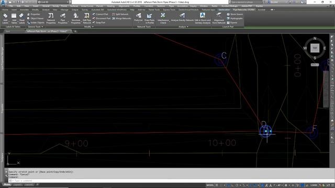This screenshot has width=335, height=188.
Task: Open the AutoCAD application menu button
Action: click(3, 3)
